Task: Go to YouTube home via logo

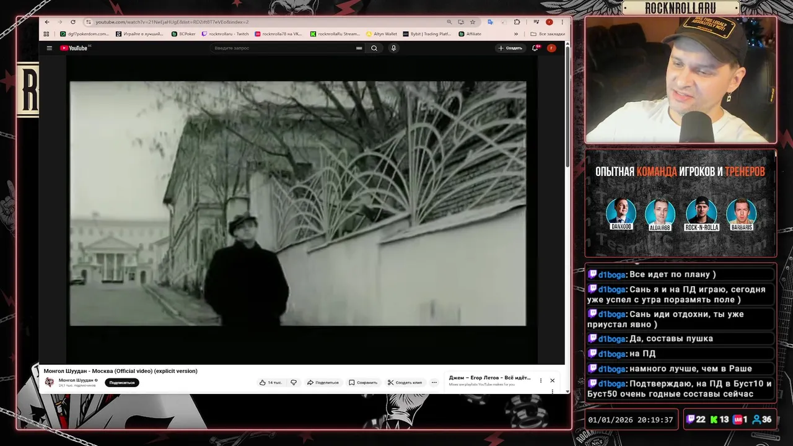Action: 75,48
